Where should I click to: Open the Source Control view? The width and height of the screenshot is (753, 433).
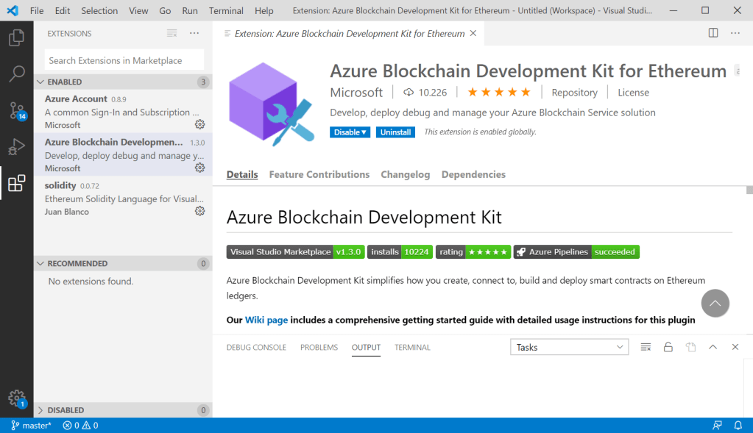point(16,109)
